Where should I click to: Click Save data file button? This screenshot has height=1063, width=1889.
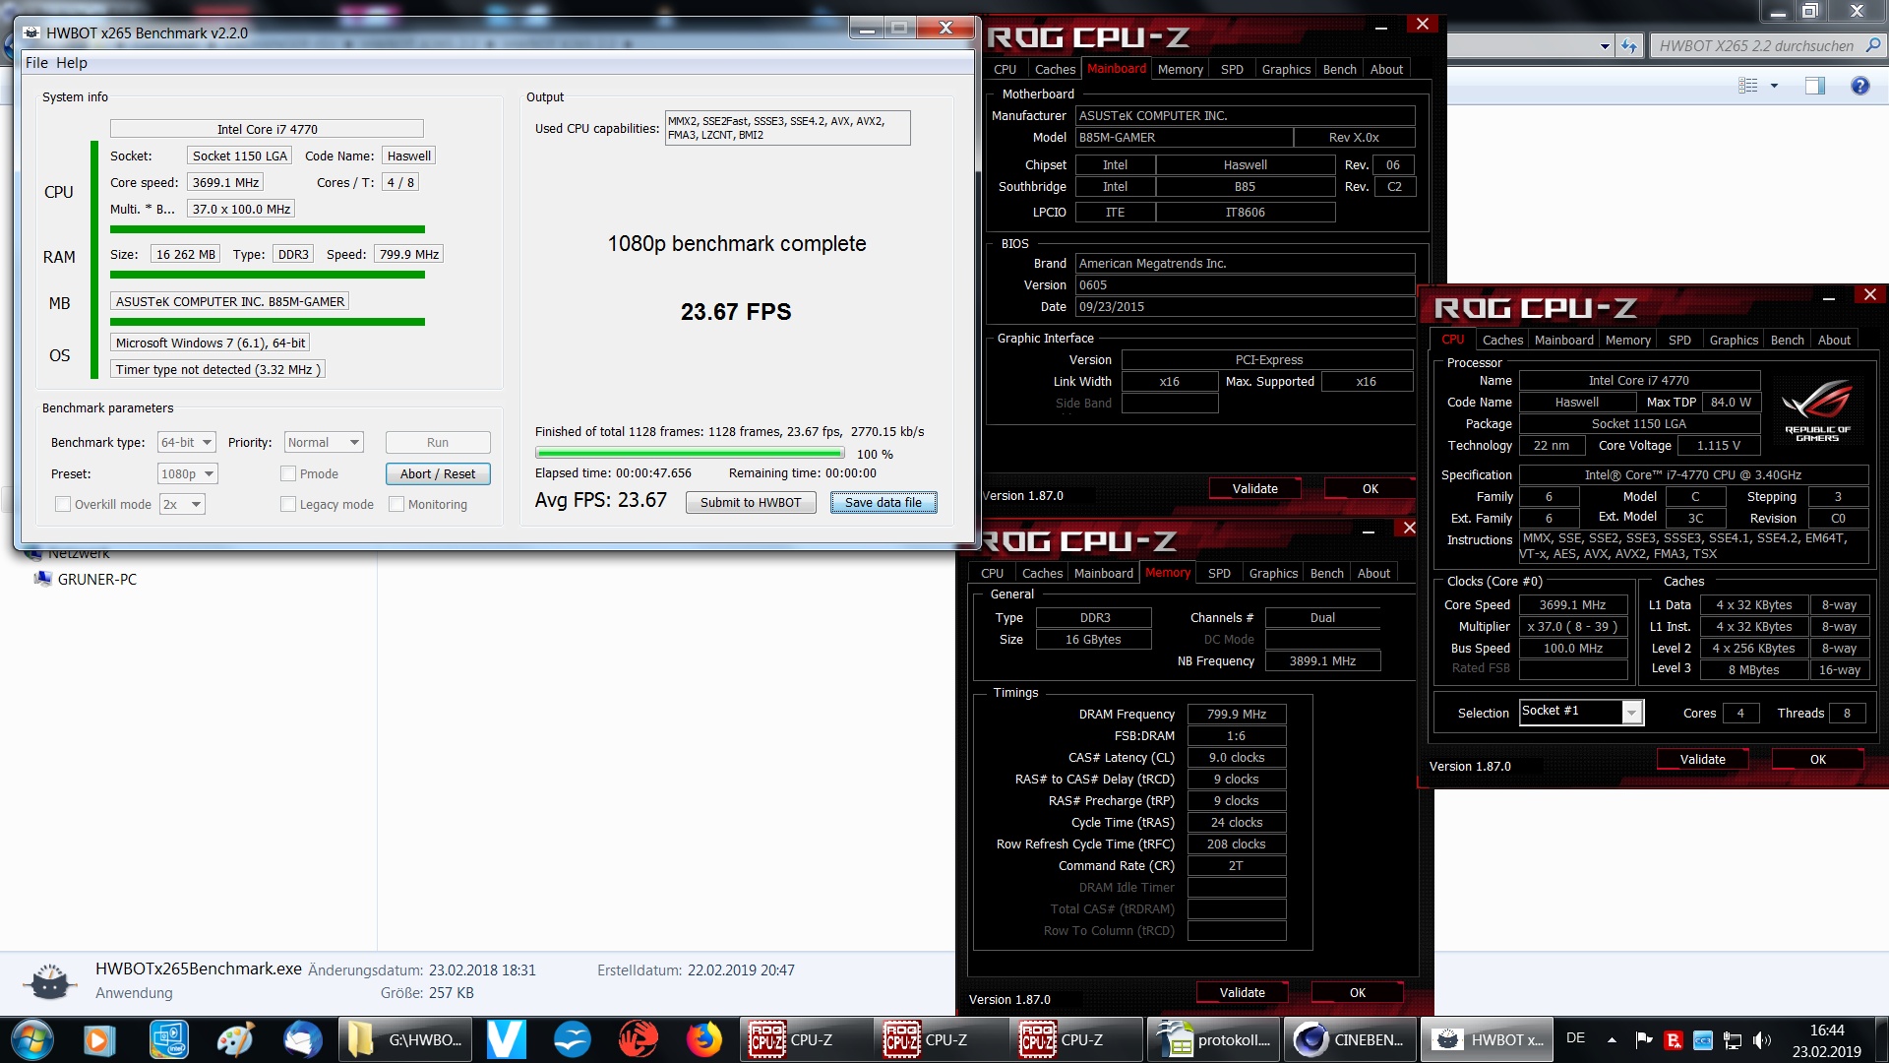click(x=884, y=502)
